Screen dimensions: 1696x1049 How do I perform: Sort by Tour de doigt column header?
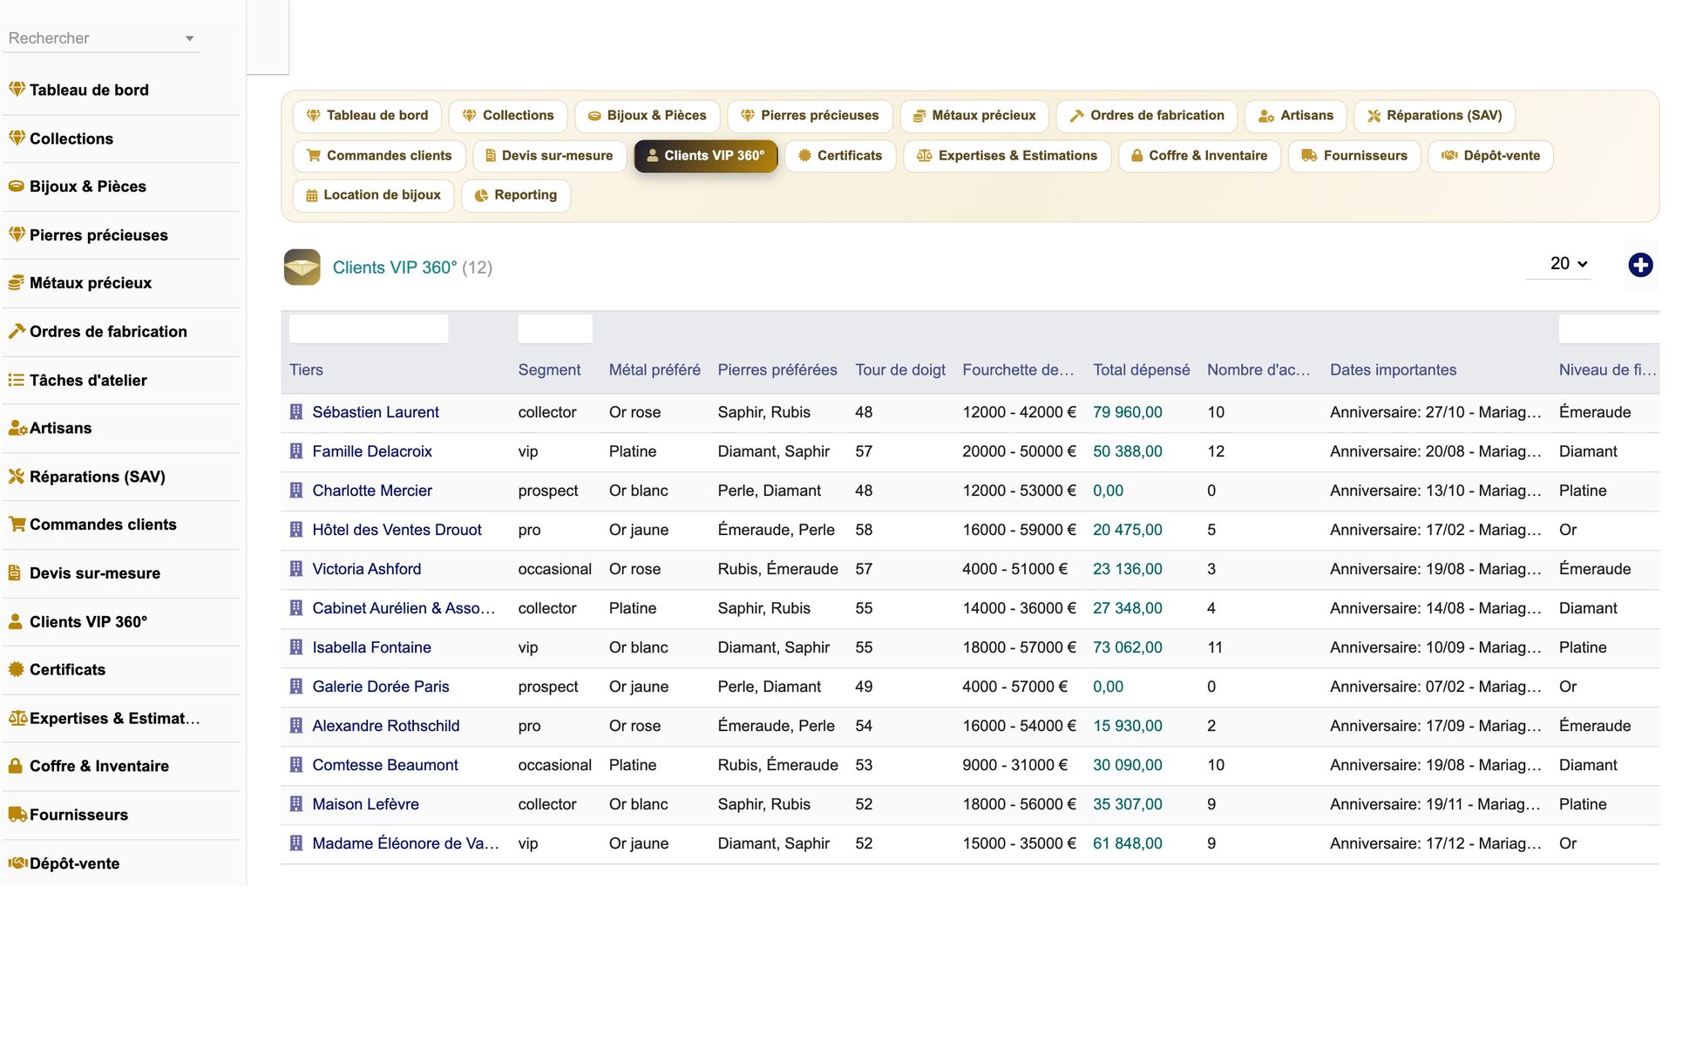[x=899, y=369]
